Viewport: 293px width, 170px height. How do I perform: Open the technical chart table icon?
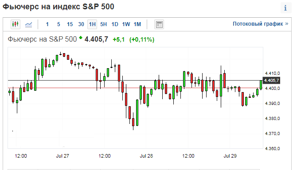pyautogui.click(x=159, y=24)
